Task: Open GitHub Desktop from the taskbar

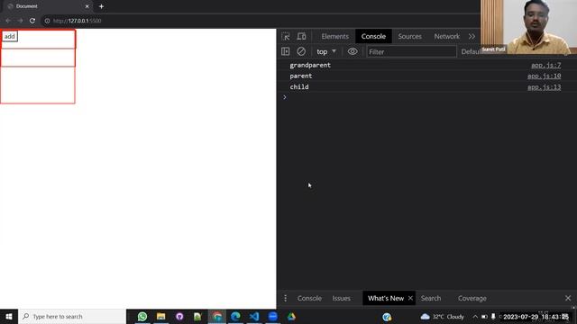Action: (x=179, y=316)
